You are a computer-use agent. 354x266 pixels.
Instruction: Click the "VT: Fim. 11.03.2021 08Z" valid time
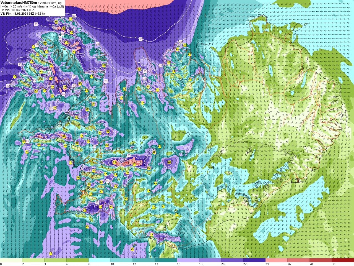tap(17, 14)
